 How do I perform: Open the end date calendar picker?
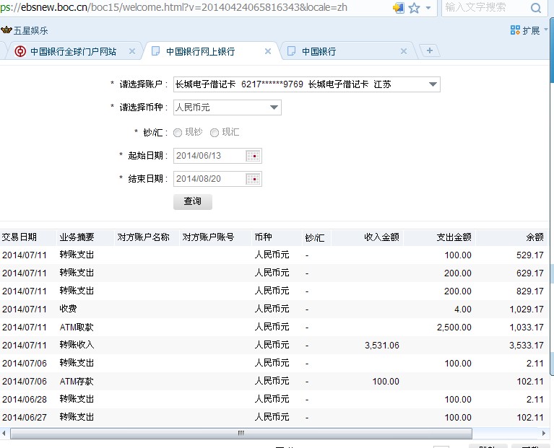coord(253,179)
